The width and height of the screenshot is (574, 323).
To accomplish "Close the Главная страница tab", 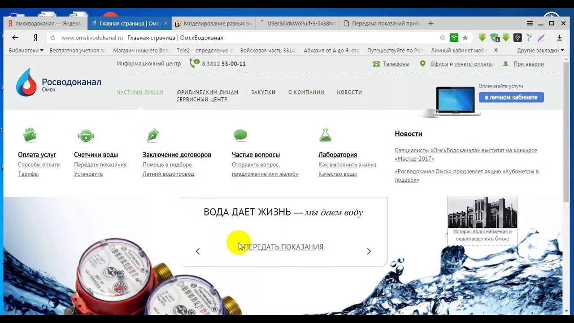I will (x=166, y=23).
